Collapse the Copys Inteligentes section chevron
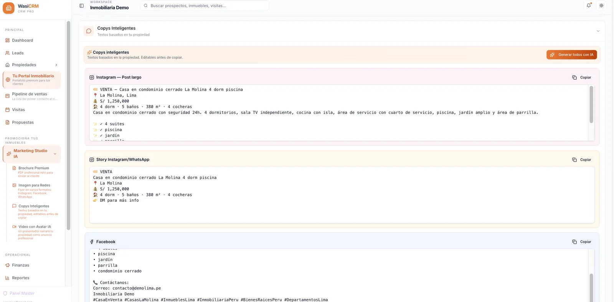The width and height of the screenshot is (614, 302). 598,31
